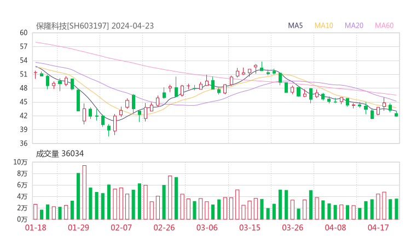The width and height of the screenshot is (405, 240).
Task: Click the 54 price axis label
Action: (24, 61)
